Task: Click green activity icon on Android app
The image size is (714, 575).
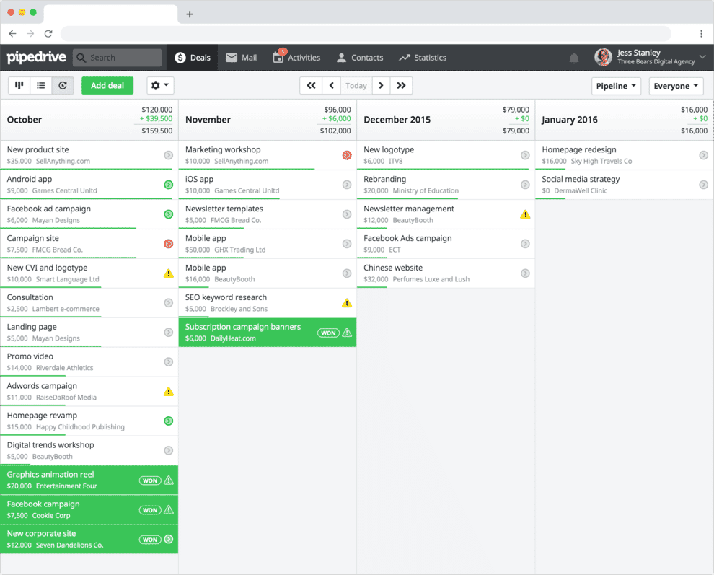Action: [169, 185]
